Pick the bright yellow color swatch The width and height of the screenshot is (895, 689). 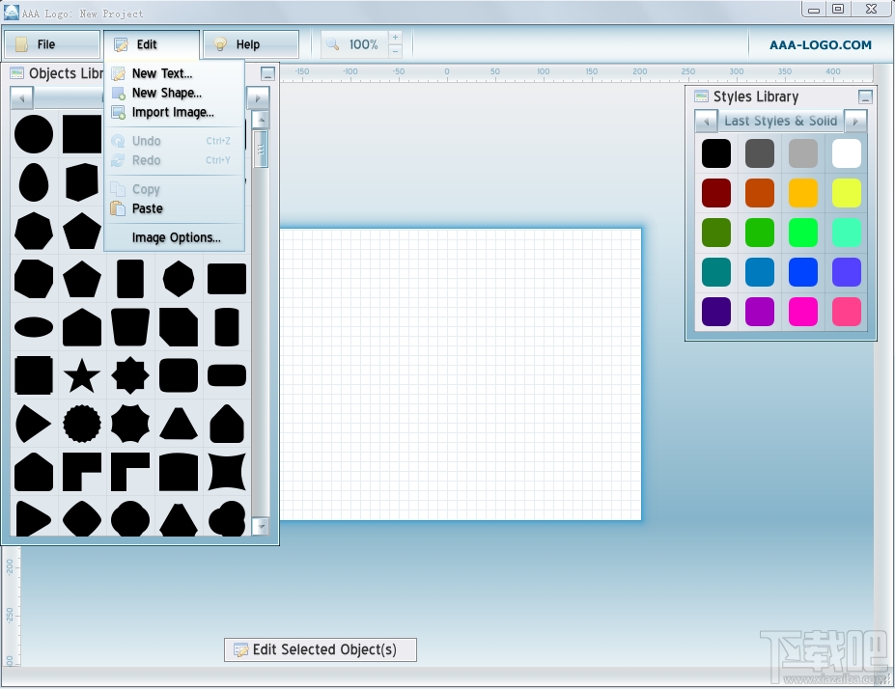(847, 193)
